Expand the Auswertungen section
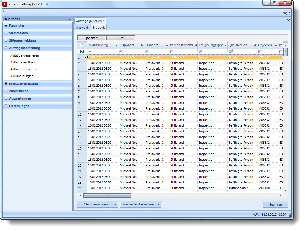Image resolution: width=305 pixels, height=231 pixels. 6,98
